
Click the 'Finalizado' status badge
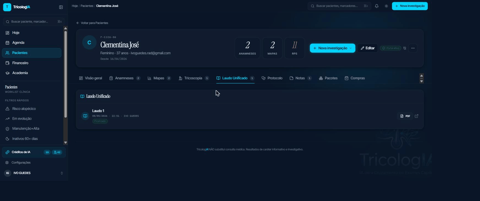[x=100, y=121]
